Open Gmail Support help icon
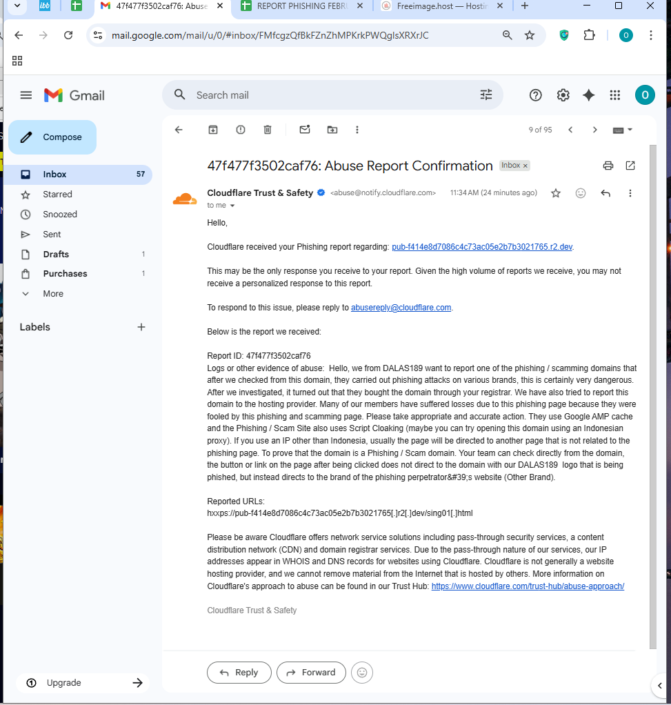The image size is (671, 705). [535, 95]
